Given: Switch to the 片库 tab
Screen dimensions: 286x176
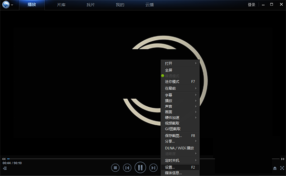Looking at the screenshot, I should 61,5.
